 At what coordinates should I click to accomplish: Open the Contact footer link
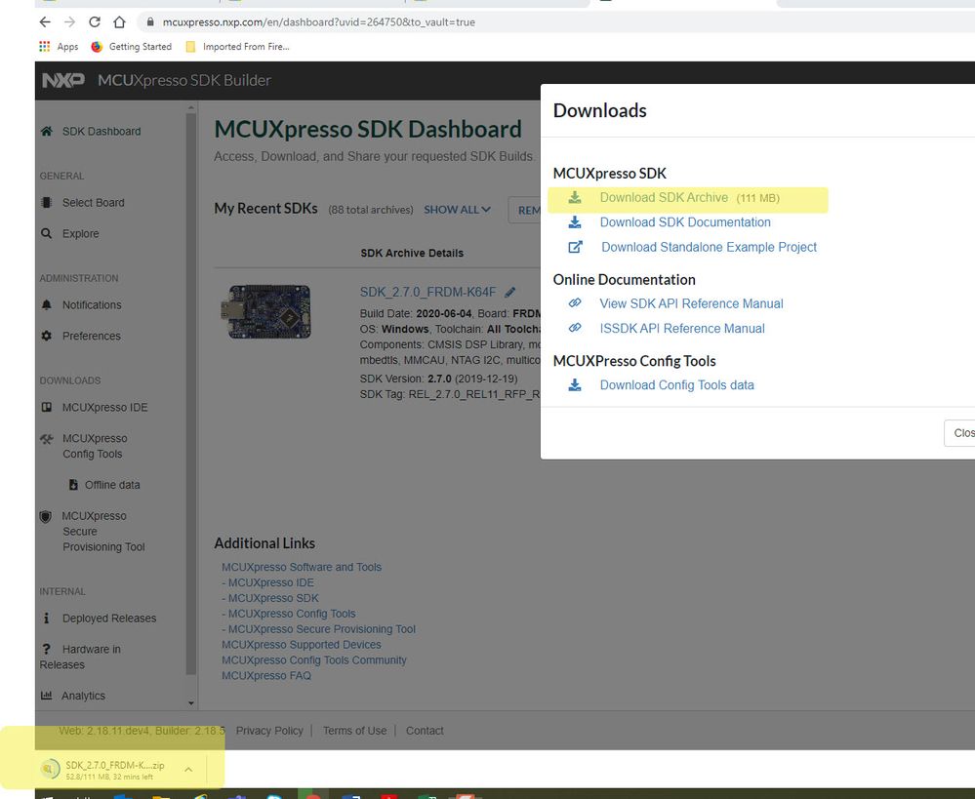[425, 731]
